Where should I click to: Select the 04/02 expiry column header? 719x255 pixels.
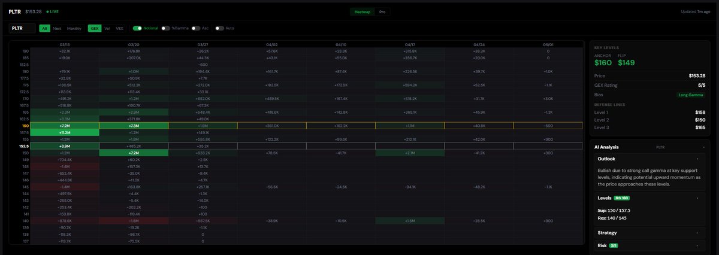tap(271, 44)
